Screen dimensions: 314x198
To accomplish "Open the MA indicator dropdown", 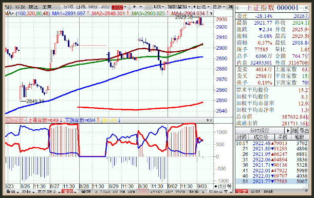I will point(9,13).
